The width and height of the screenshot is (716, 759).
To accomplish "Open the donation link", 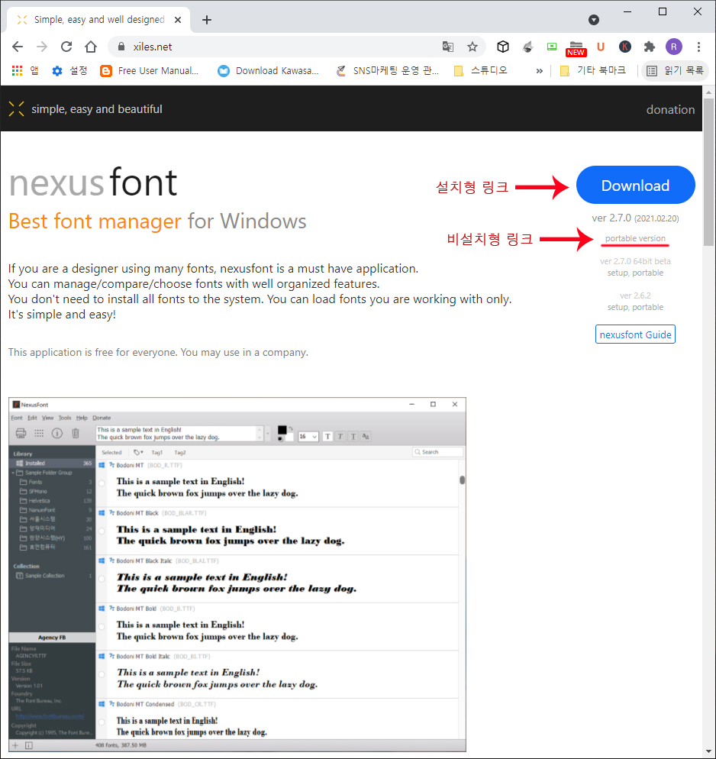I will coord(670,109).
